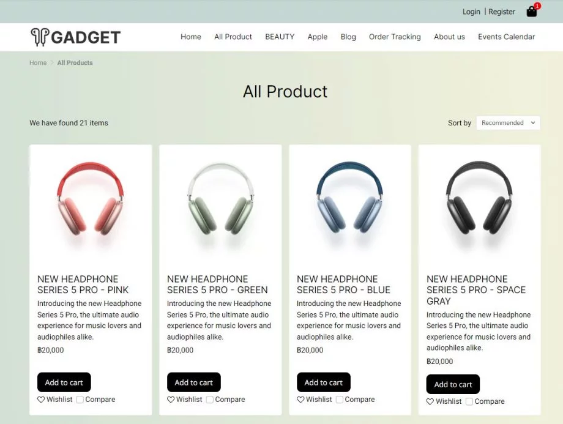Open the BEAUTY menu item
The height and width of the screenshot is (424, 563).
280,37
